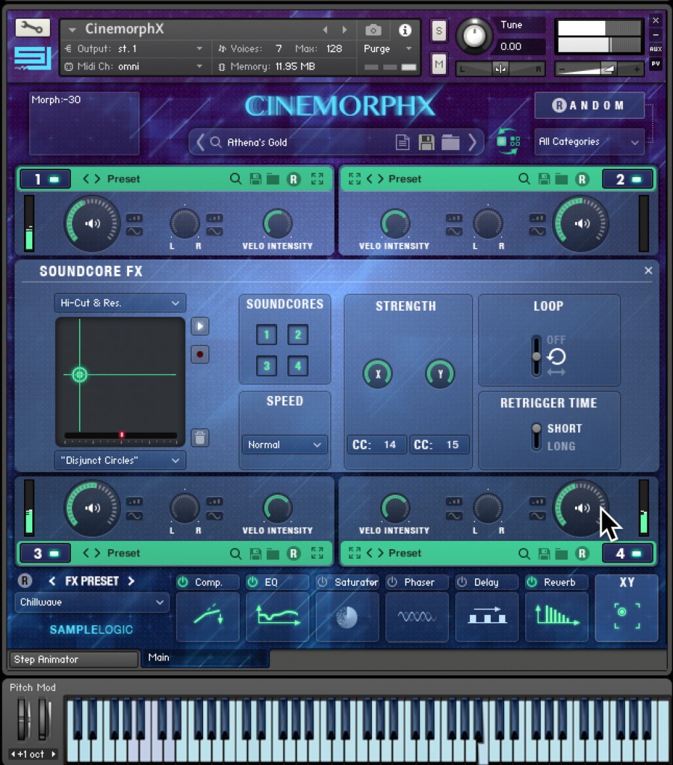Go to previous main preset arrow

200,143
